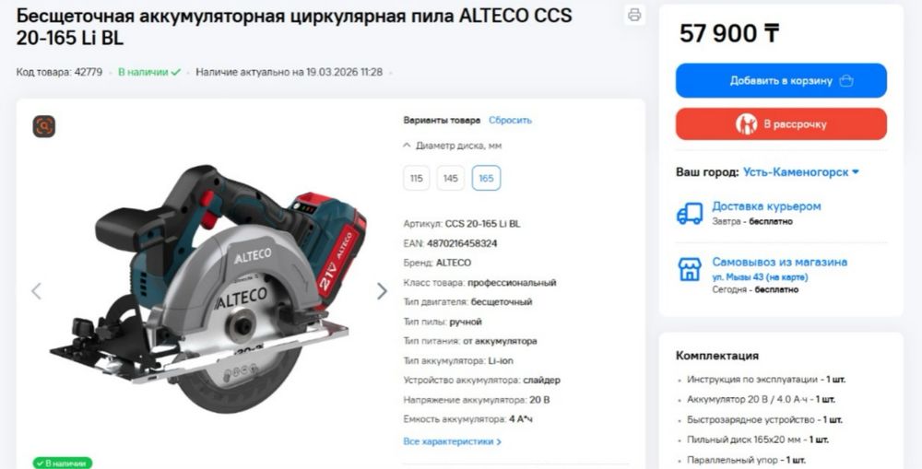Image resolution: width=922 pixels, height=469 pixels.
Task: Show previous product image arrow
Action: (37, 291)
